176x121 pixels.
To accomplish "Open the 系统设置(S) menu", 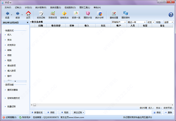I will click(x=55, y=7).
